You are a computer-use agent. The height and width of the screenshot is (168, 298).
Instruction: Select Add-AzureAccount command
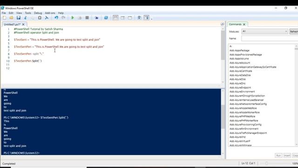(x=240, y=63)
